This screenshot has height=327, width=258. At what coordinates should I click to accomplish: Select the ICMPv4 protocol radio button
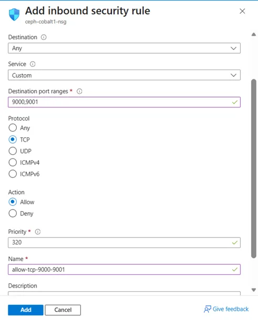(13, 162)
